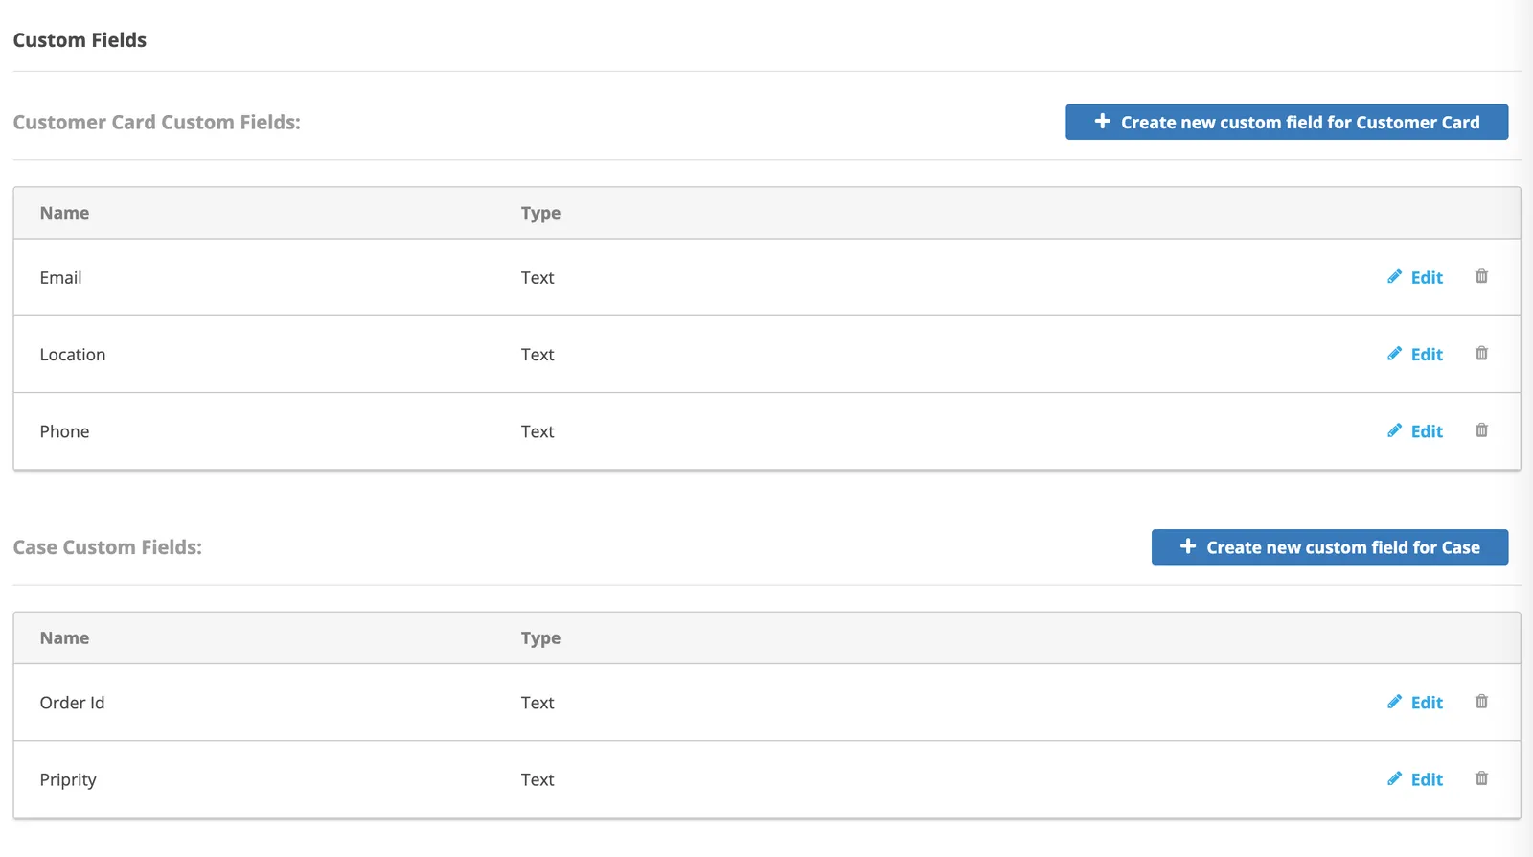Click the Case Custom Fields heading
Screen dimensions: 1533x857
click(107, 547)
